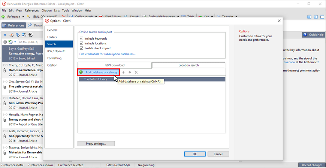This screenshot has height=168, width=326.
Task: Select Cherry, C. Homes as machines reference
Action: click(22, 70)
